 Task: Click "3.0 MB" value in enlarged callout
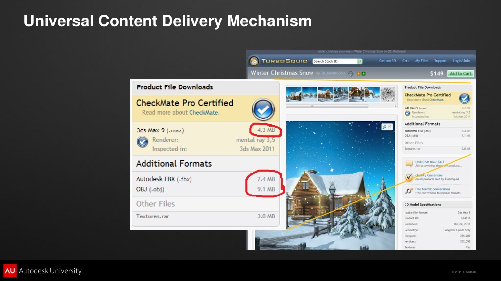coord(266,216)
